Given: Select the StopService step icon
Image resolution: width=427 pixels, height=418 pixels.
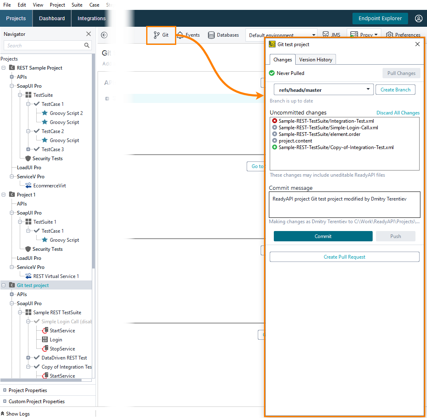Looking at the screenshot, I should click(x=45, y=348).
